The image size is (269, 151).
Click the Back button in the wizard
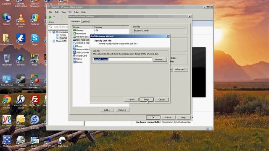tap(131, 99)
